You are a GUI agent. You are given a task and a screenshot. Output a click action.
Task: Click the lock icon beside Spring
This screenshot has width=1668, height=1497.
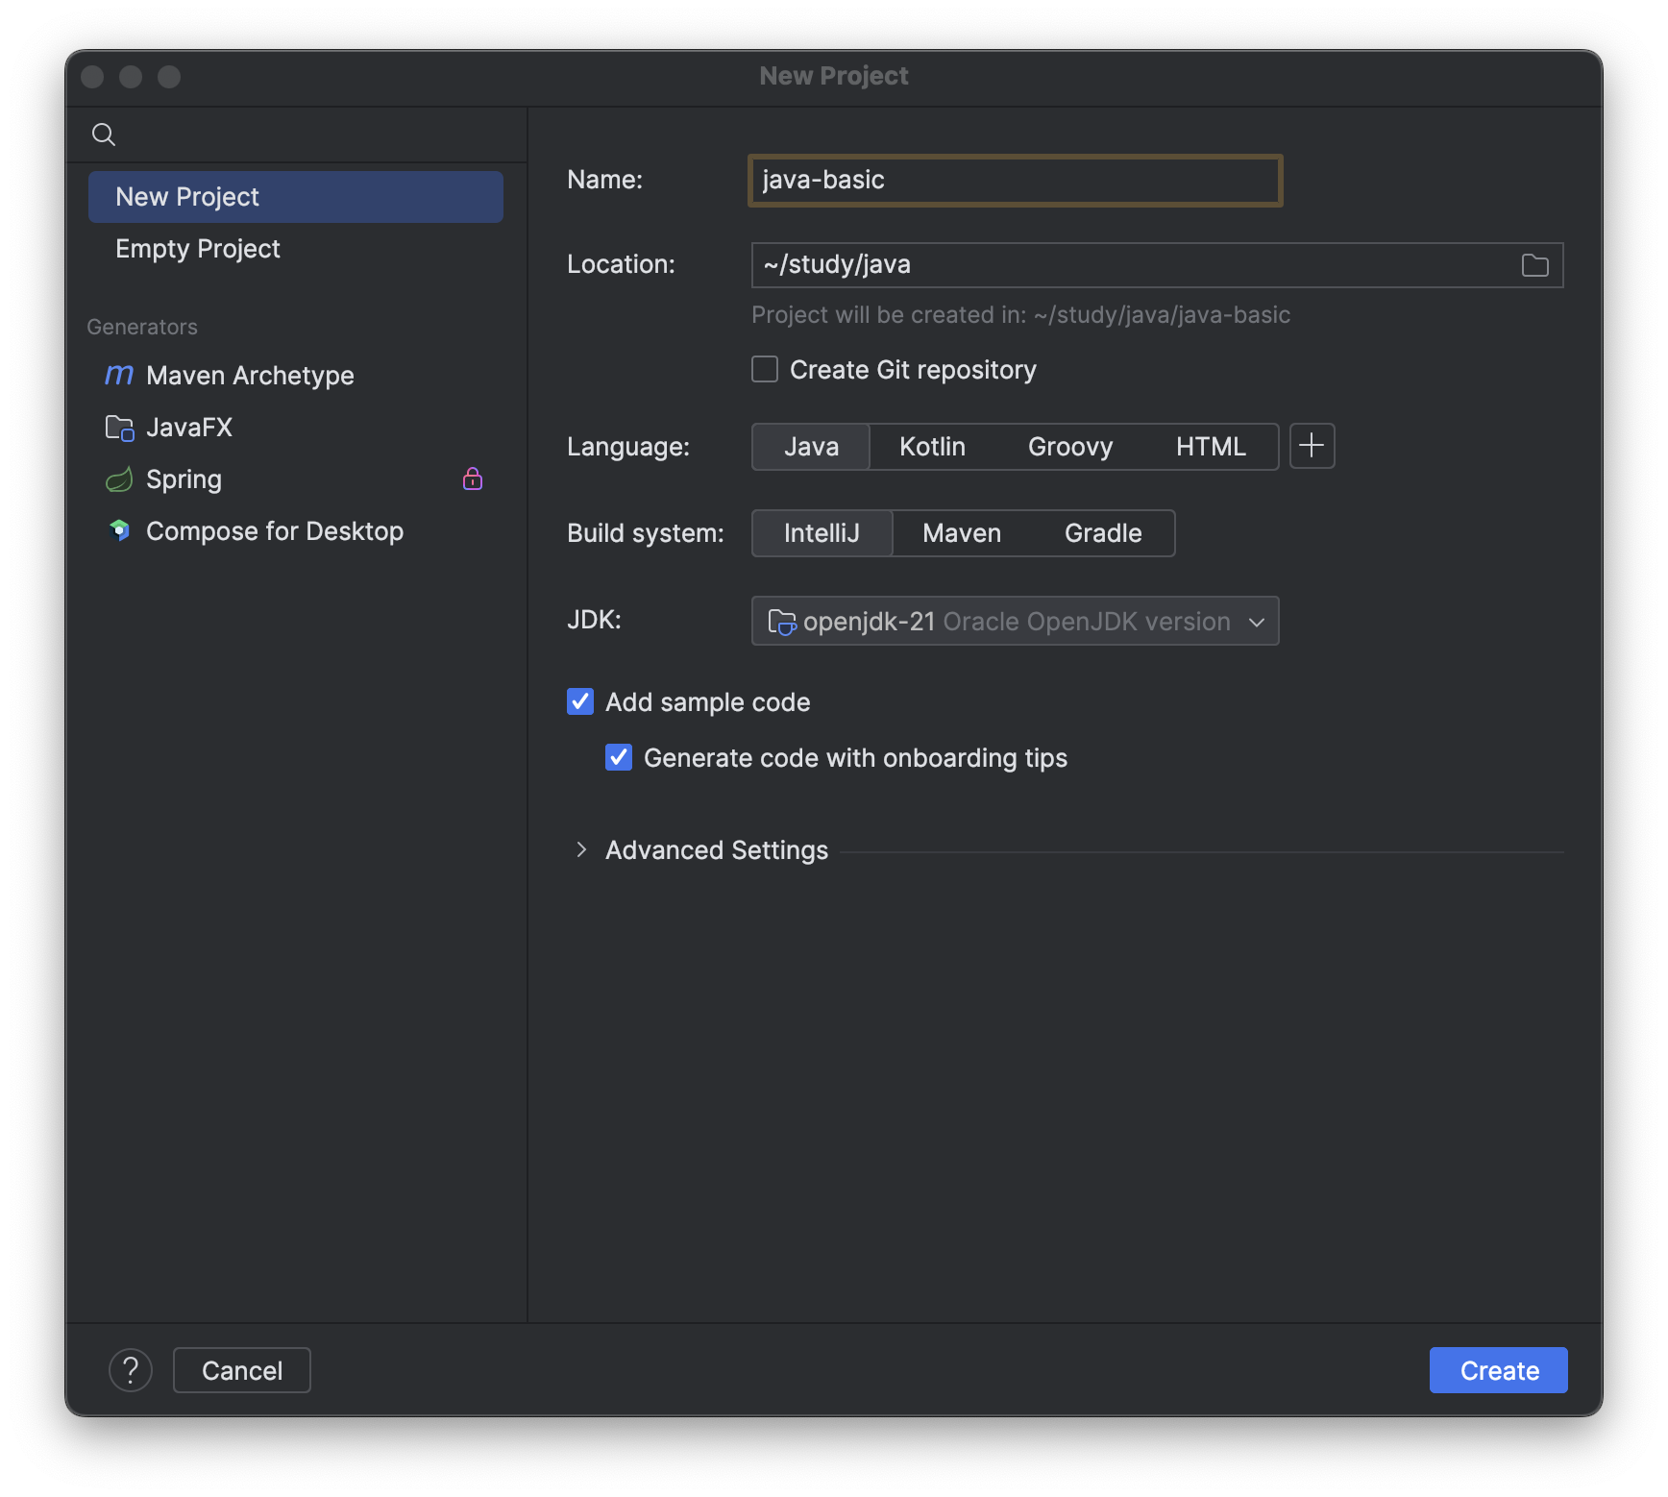[473, 479]
